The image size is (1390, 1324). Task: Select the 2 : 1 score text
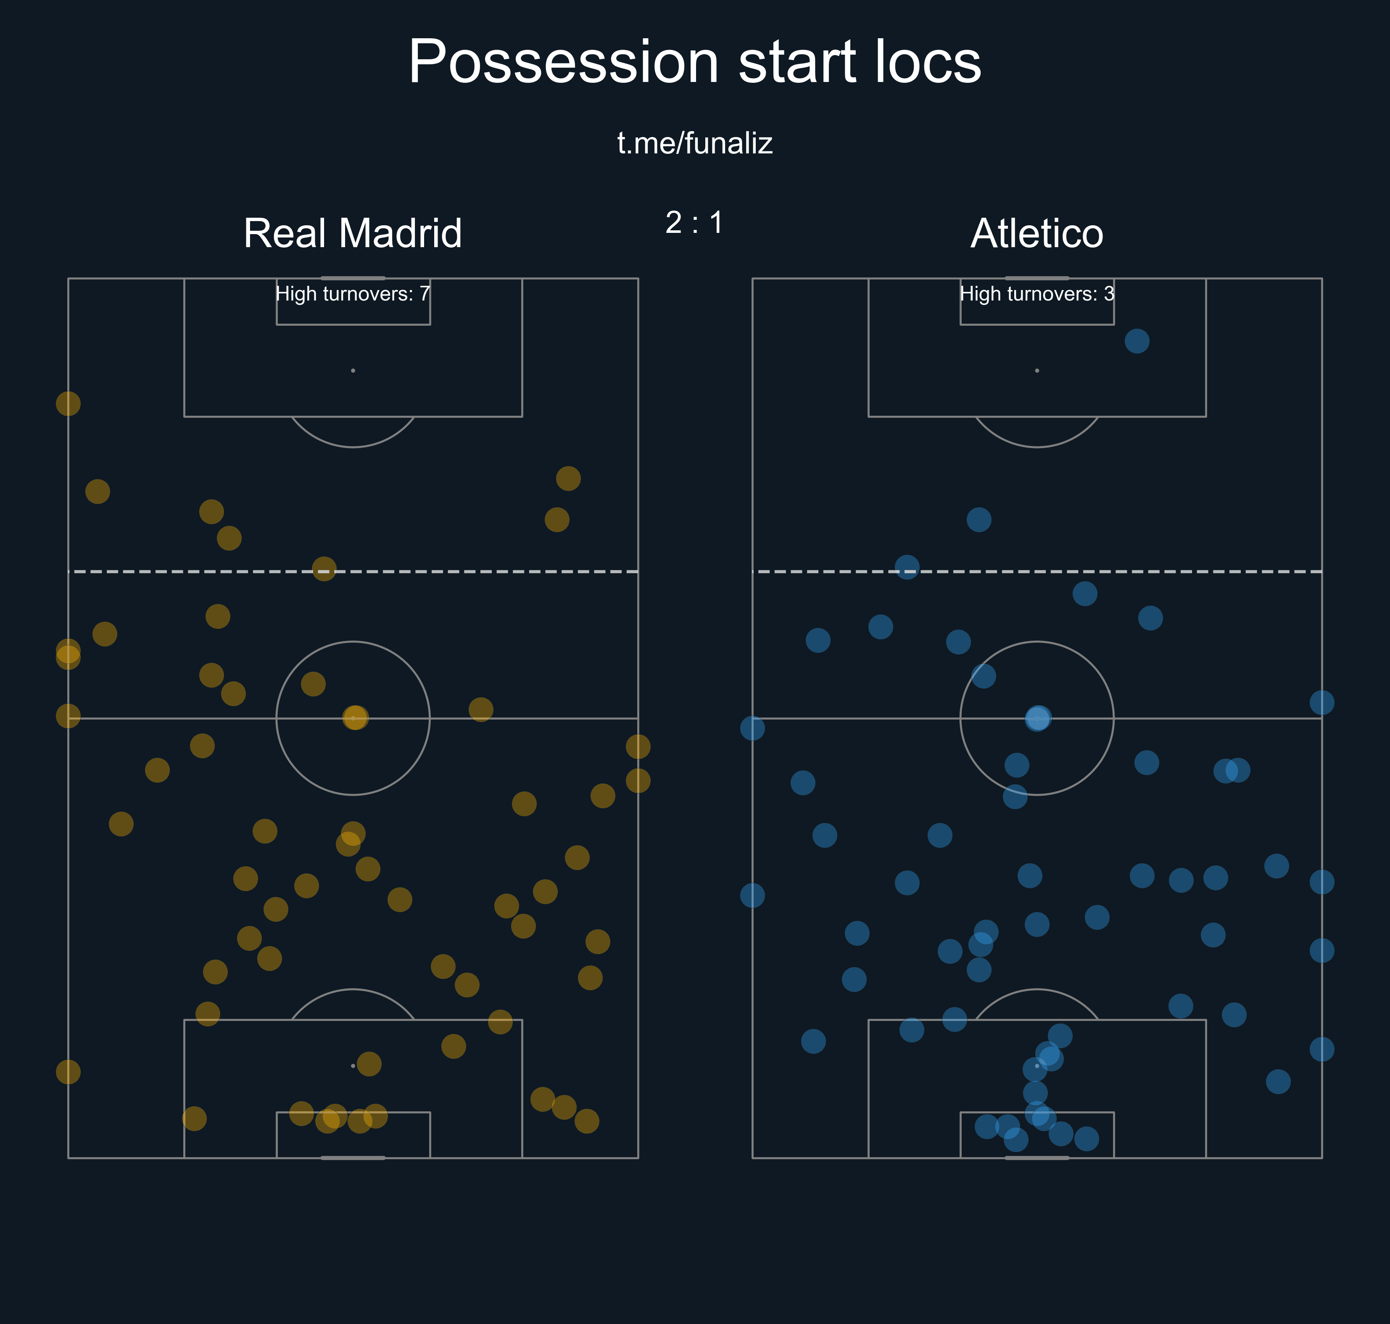point(695,222)
